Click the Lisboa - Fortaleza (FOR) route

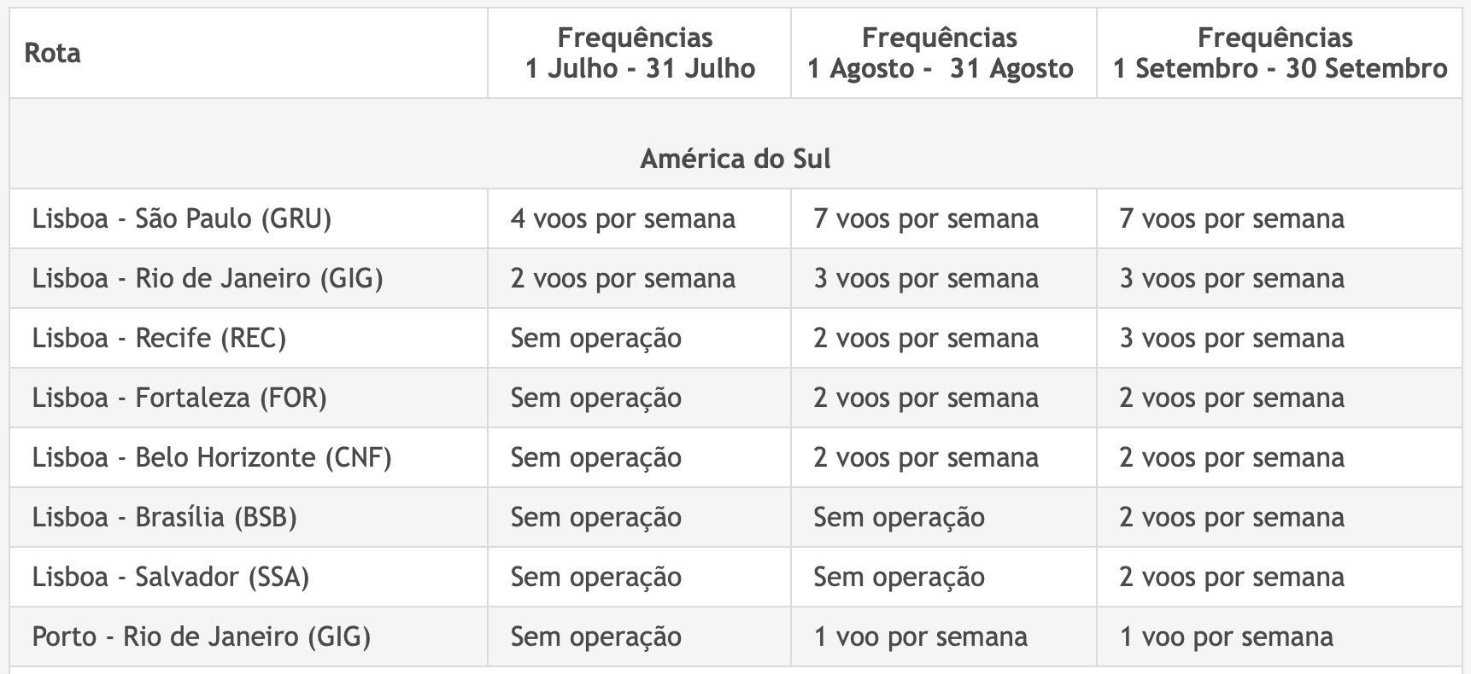pos(179,398)
